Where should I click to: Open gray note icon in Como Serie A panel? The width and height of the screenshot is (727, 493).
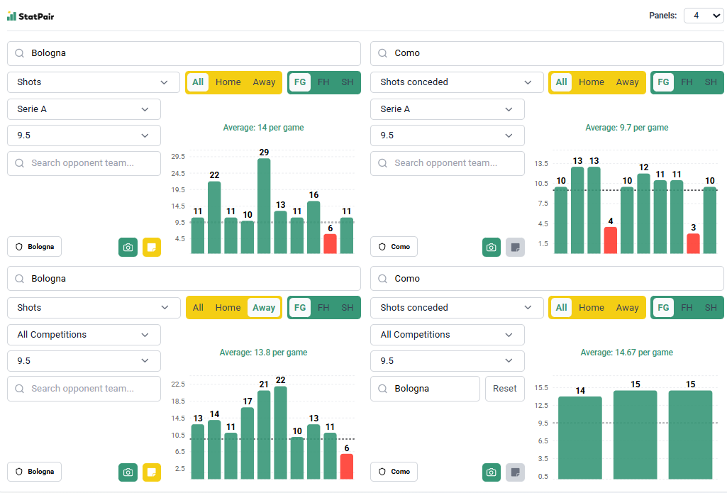[515, 247]
